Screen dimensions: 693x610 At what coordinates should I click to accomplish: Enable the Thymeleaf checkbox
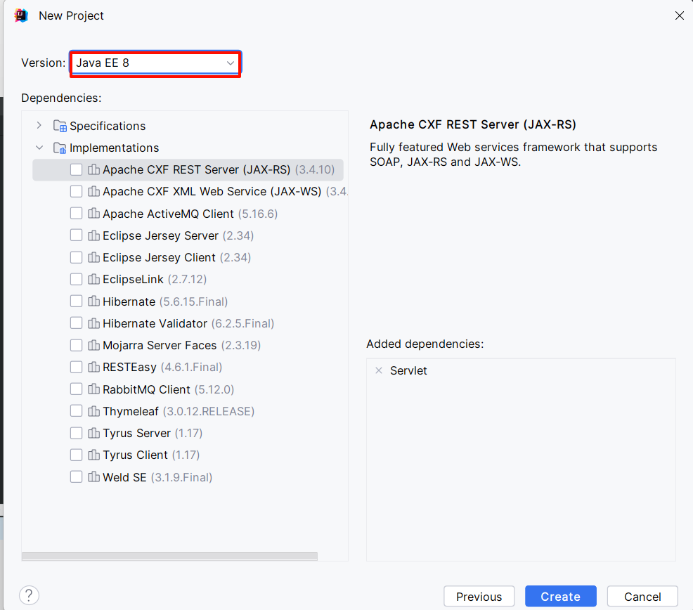point(76,411)
